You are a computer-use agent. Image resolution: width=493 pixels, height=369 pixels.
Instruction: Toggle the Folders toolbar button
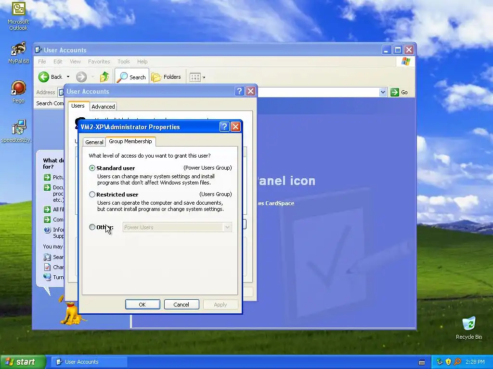tap(166, 77)
